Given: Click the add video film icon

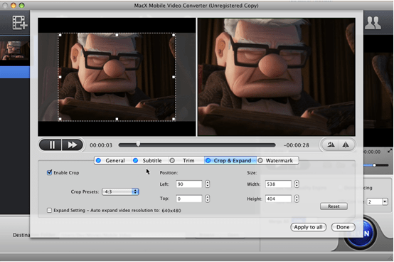Looking at the screenshot, I should coord(20,23).
